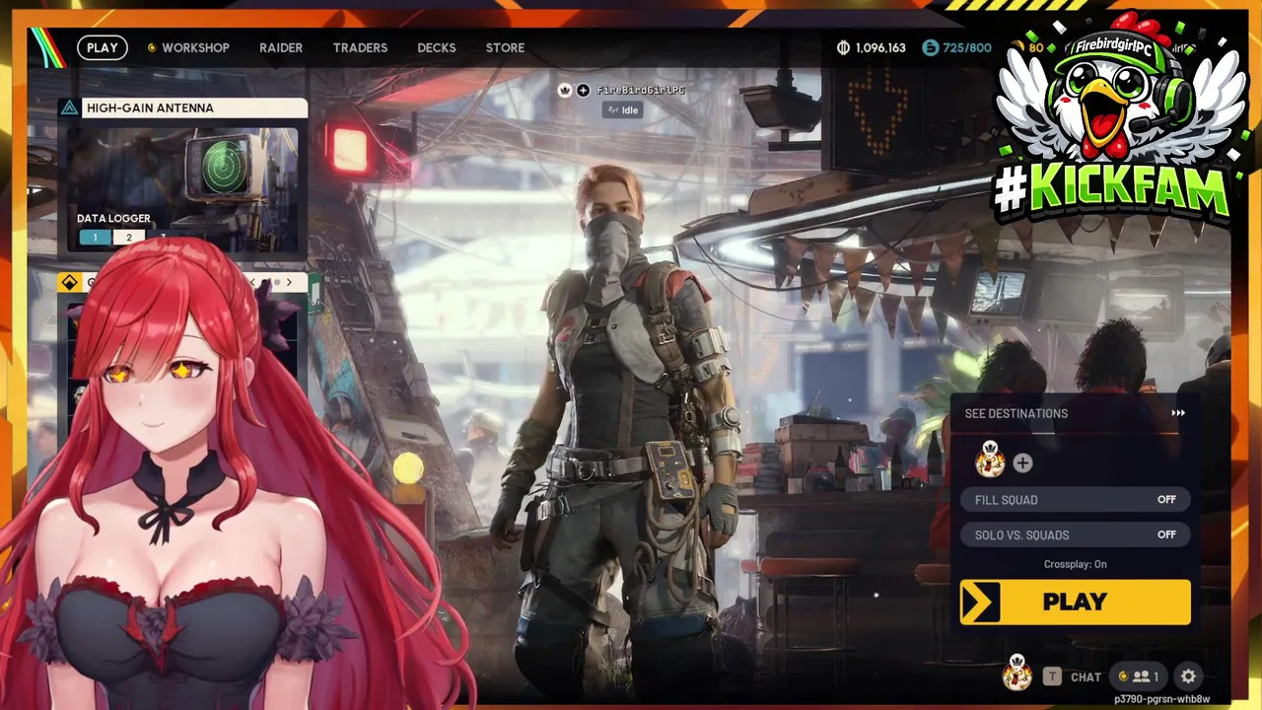Open the DECKS tab
This screenshot has width=1262, height=710.
[437, 47]
